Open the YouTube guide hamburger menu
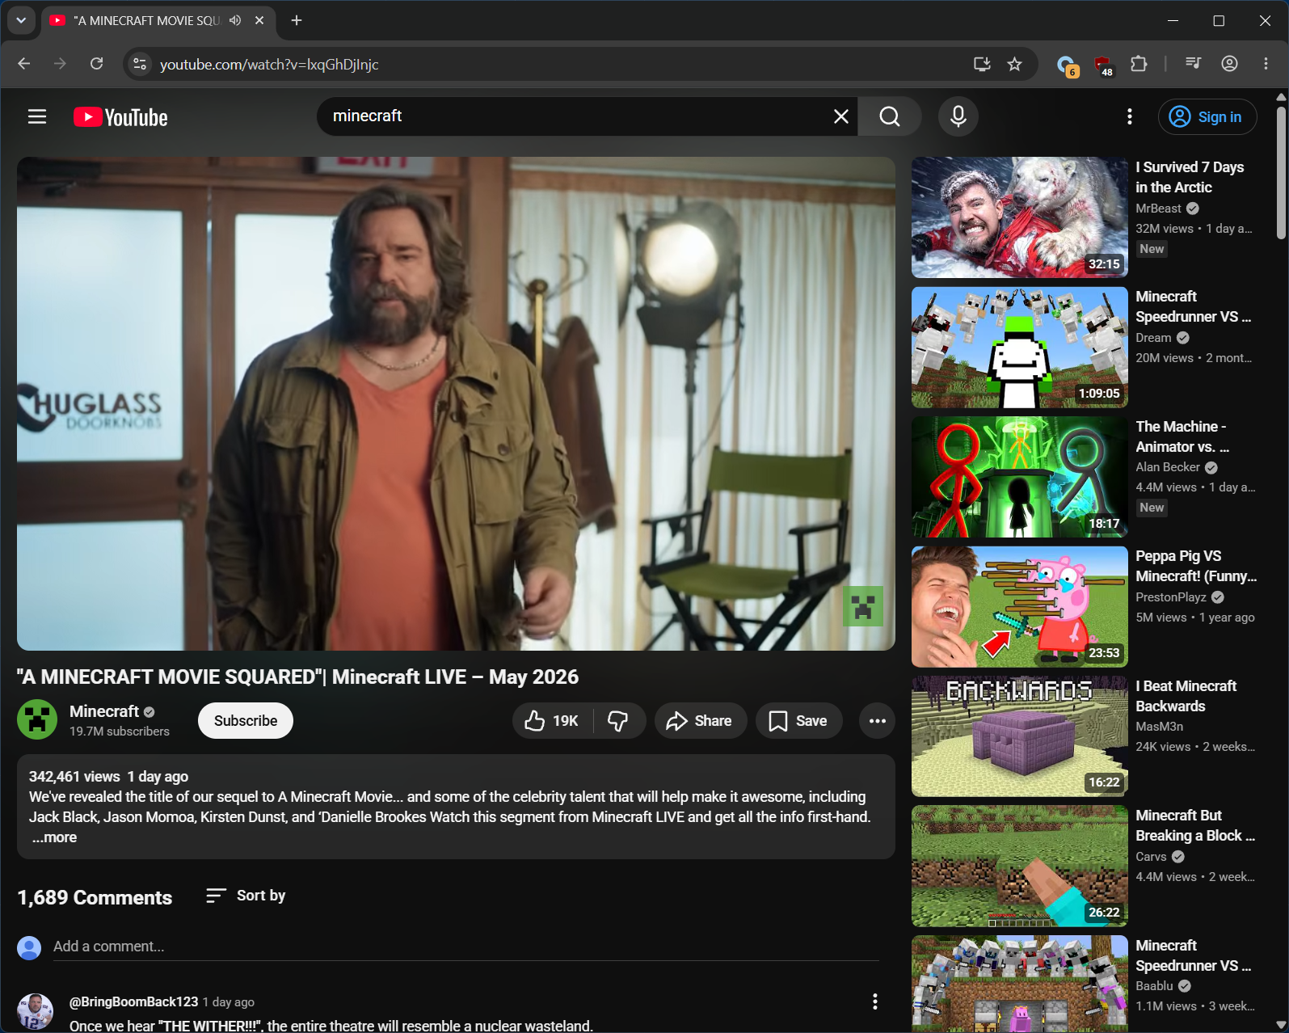This screenshot has height=1033, width=1289. point(37,117)
